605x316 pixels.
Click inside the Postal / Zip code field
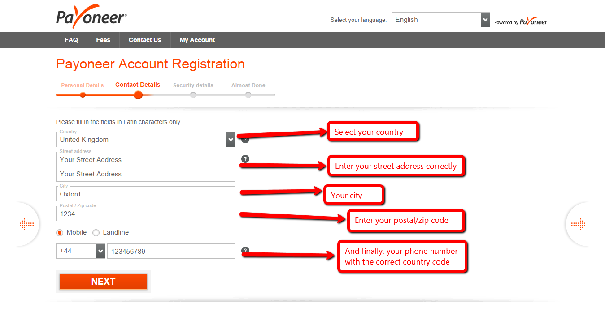click(x=145, y=214)
